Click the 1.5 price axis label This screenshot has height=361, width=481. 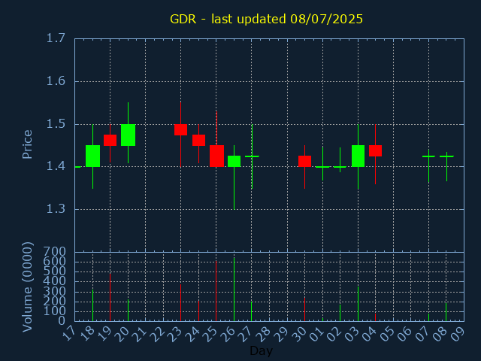[56, 124]
